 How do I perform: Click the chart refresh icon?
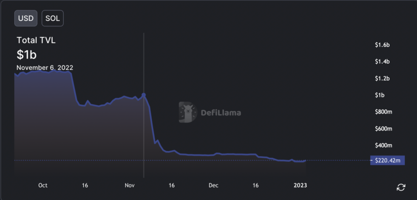click(401, 187)
